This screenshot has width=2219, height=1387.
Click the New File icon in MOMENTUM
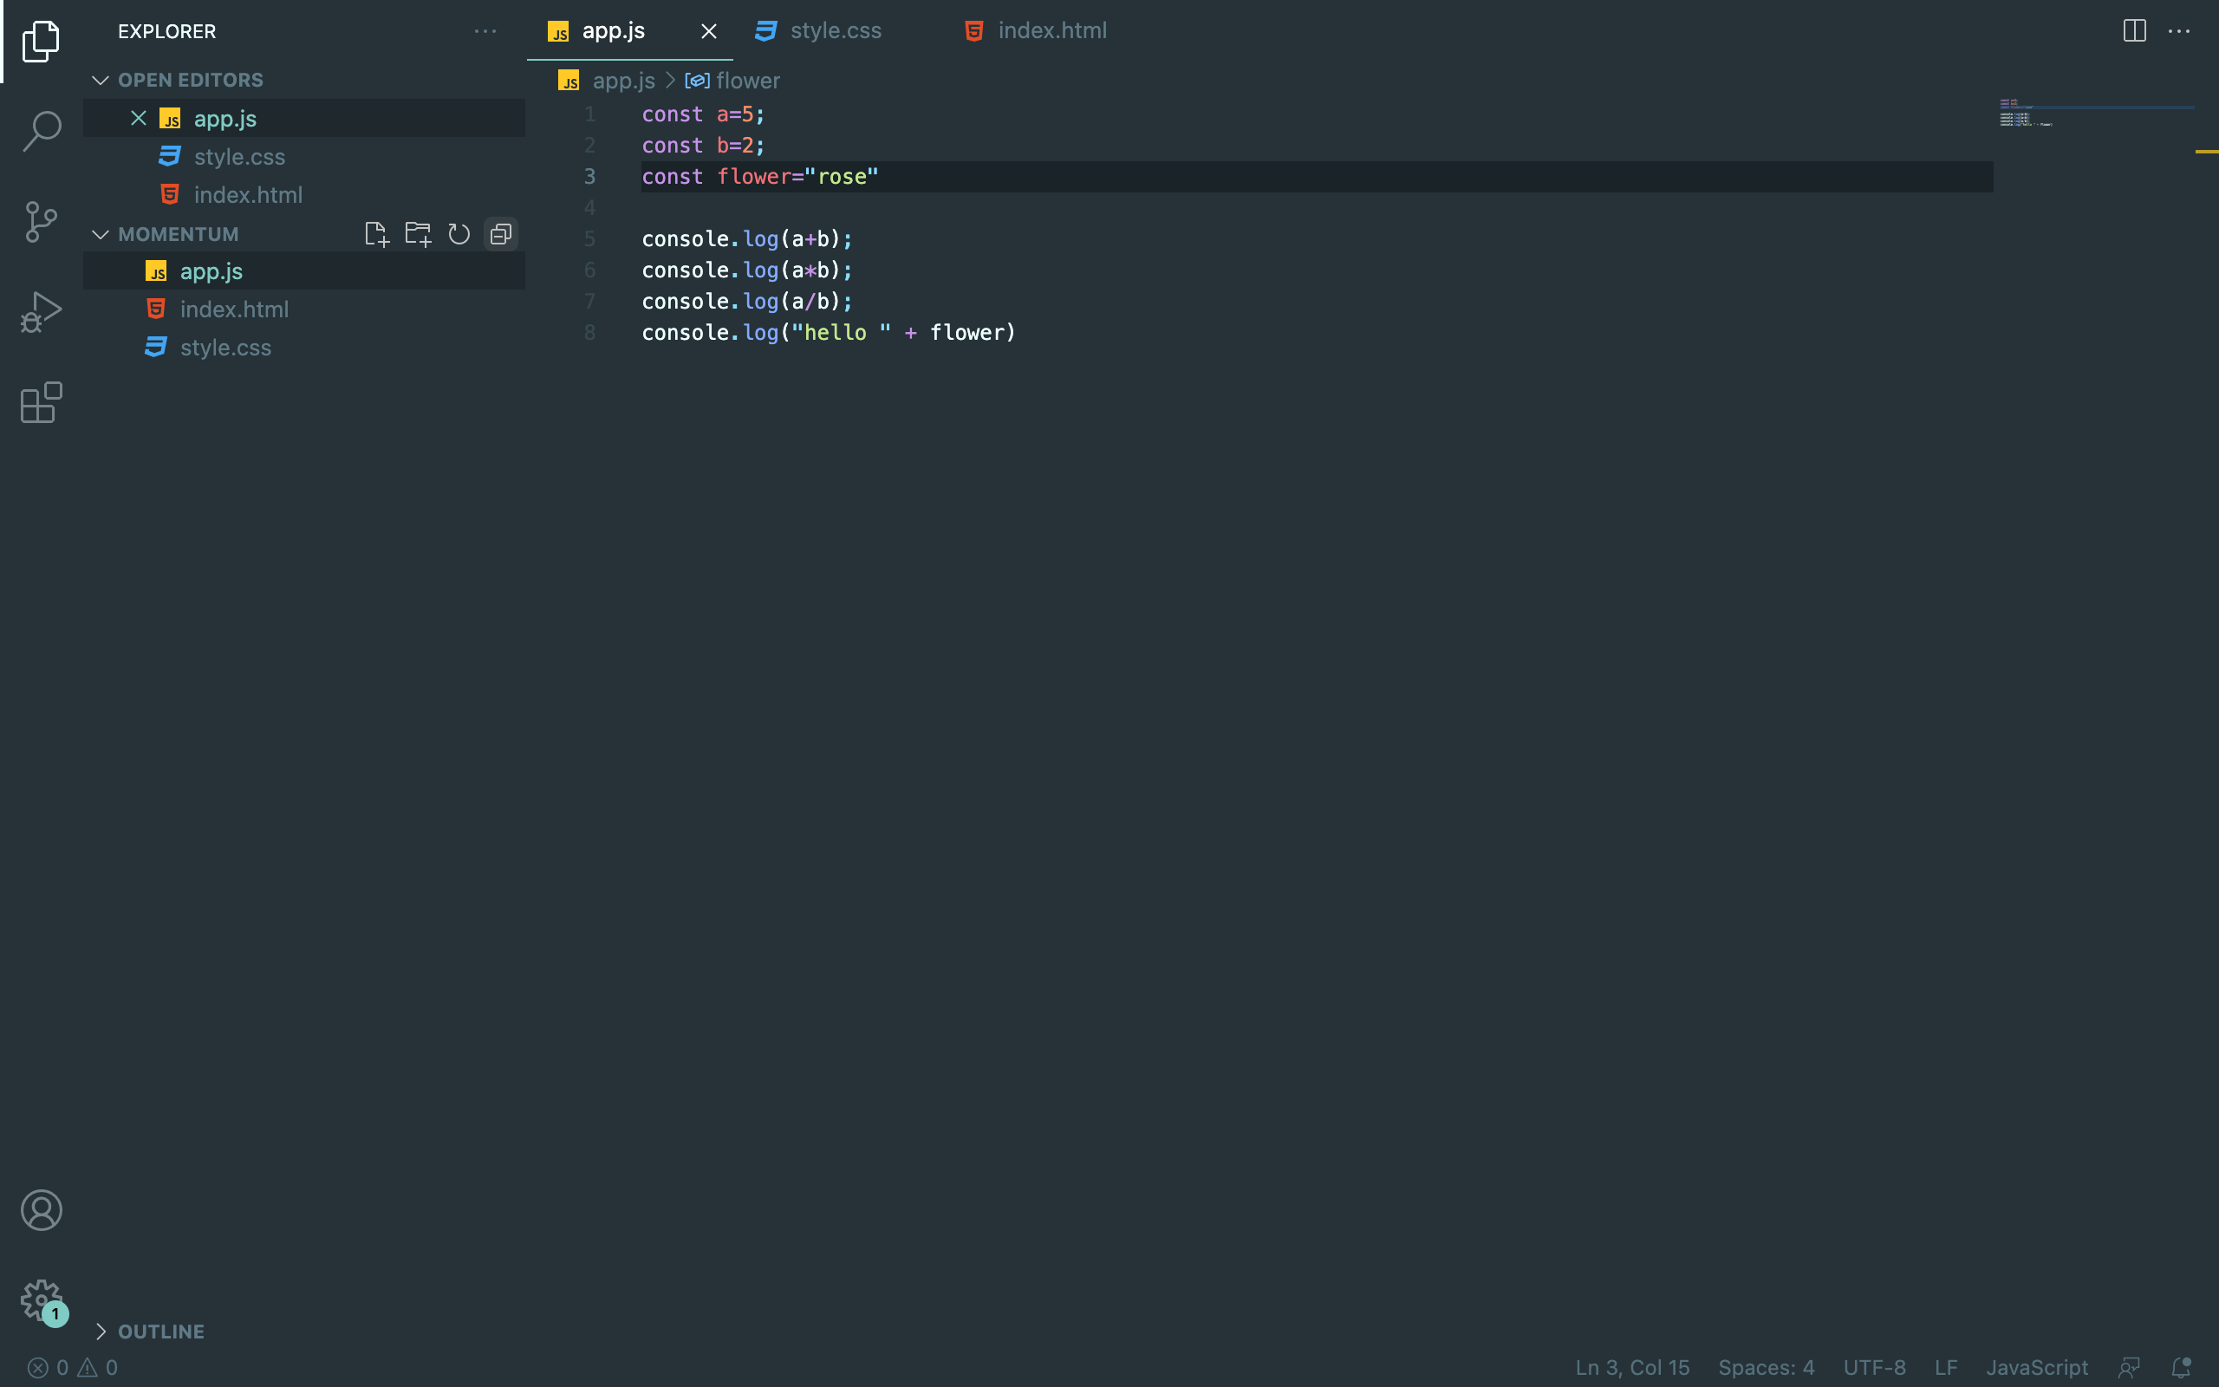click(376, 234)
